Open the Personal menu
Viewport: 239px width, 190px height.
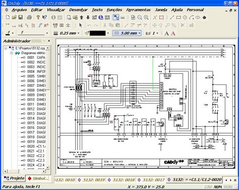coord(195,10)
